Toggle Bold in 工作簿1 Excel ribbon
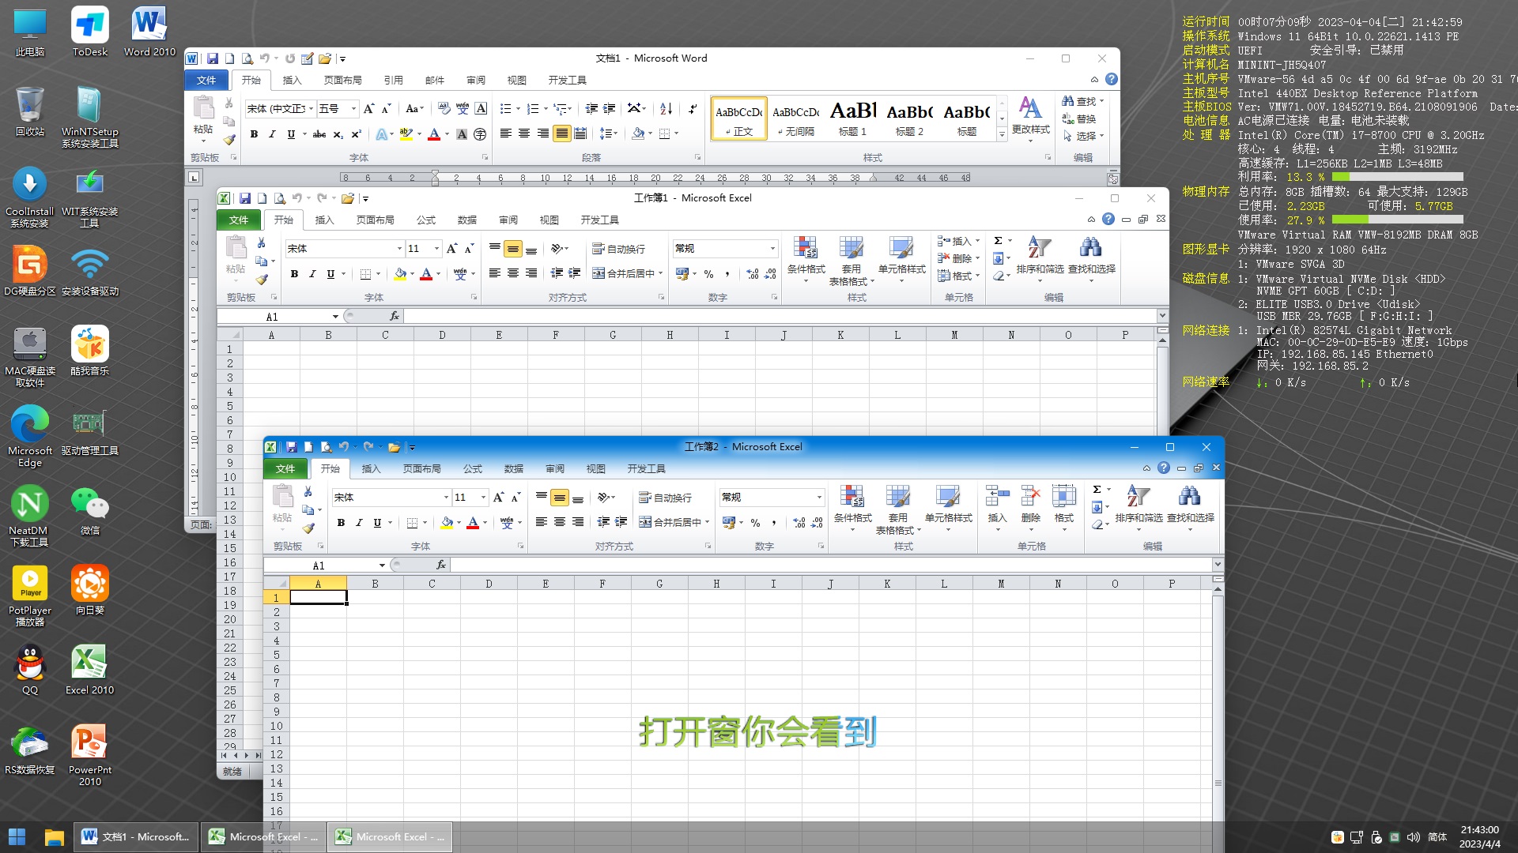Viewport: 1518px width, 853px height. click(x=294, y=273)
